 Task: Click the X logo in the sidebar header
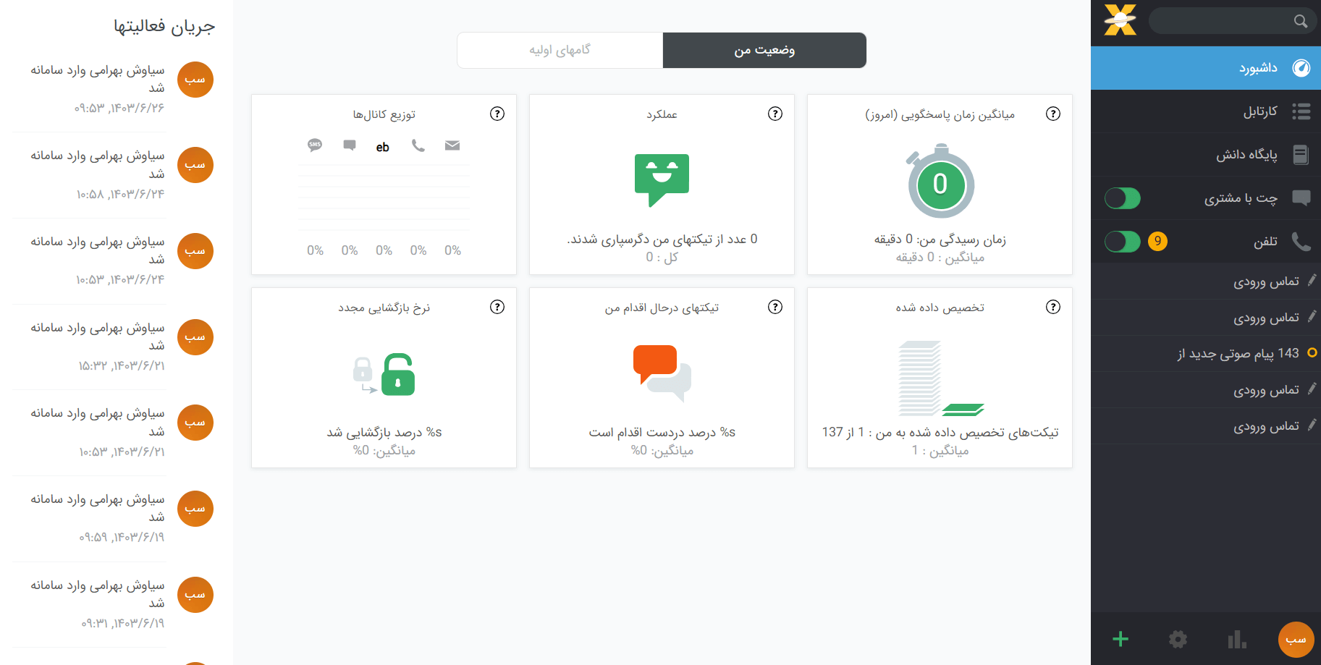1120,20
